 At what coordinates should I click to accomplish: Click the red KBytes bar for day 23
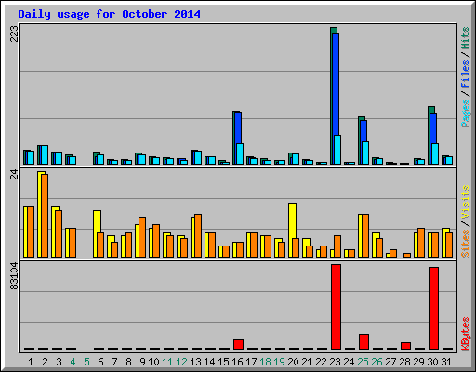[x=336, y=307]
